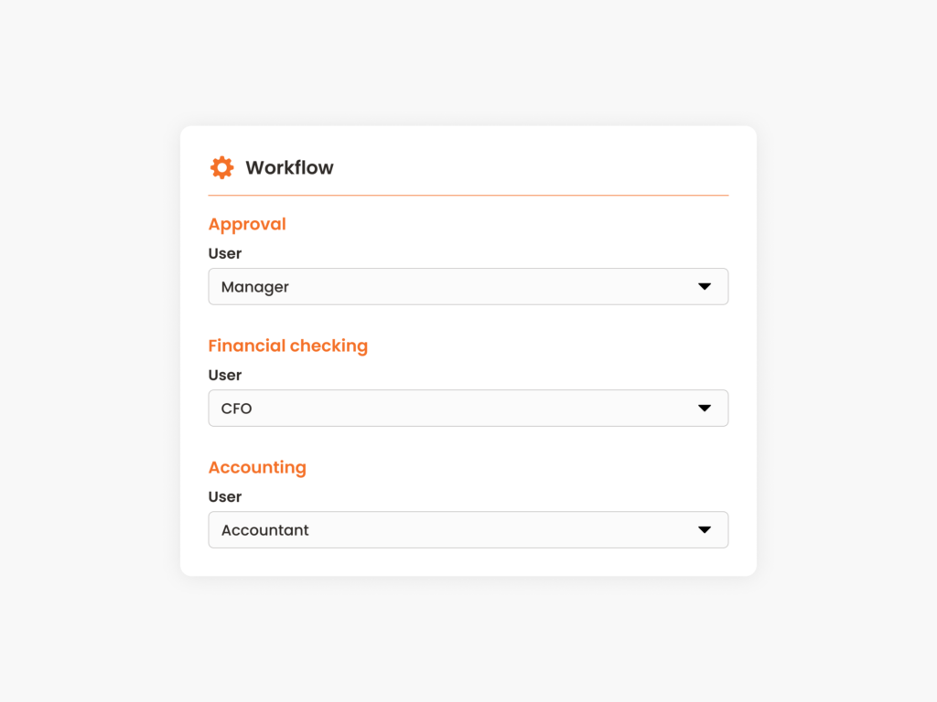This screenshot has height=702, width=937.
Task: Click the User label under Financial checking
Action: [x=224, y=375]
